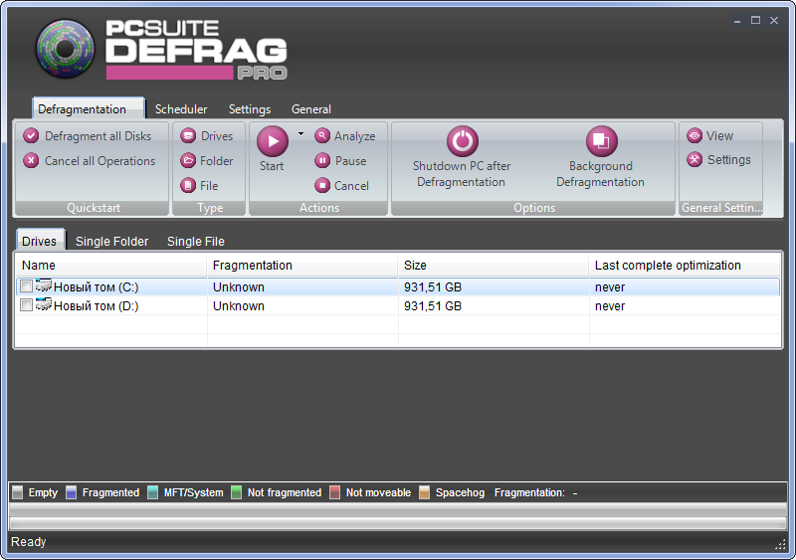Toggle Shutdown PC after Defragmentation power icon

463,141
